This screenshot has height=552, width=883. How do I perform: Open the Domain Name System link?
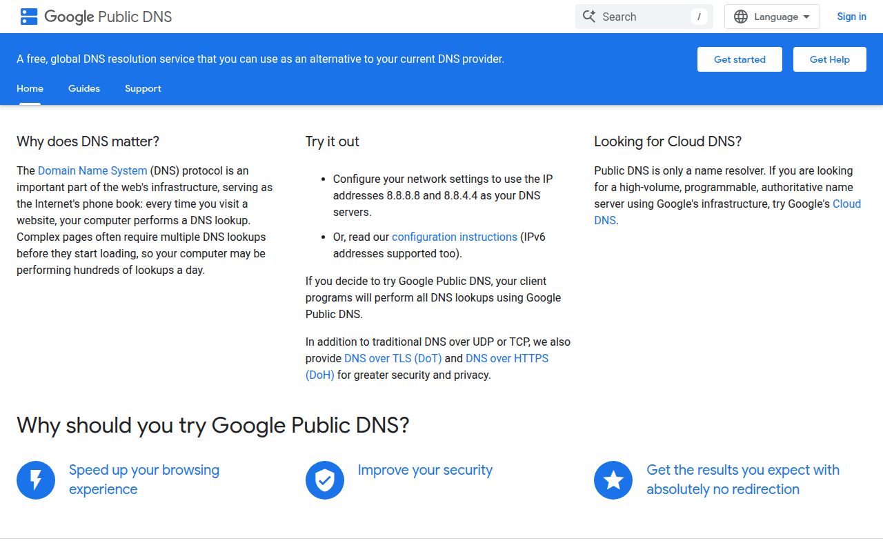[92, 170]
